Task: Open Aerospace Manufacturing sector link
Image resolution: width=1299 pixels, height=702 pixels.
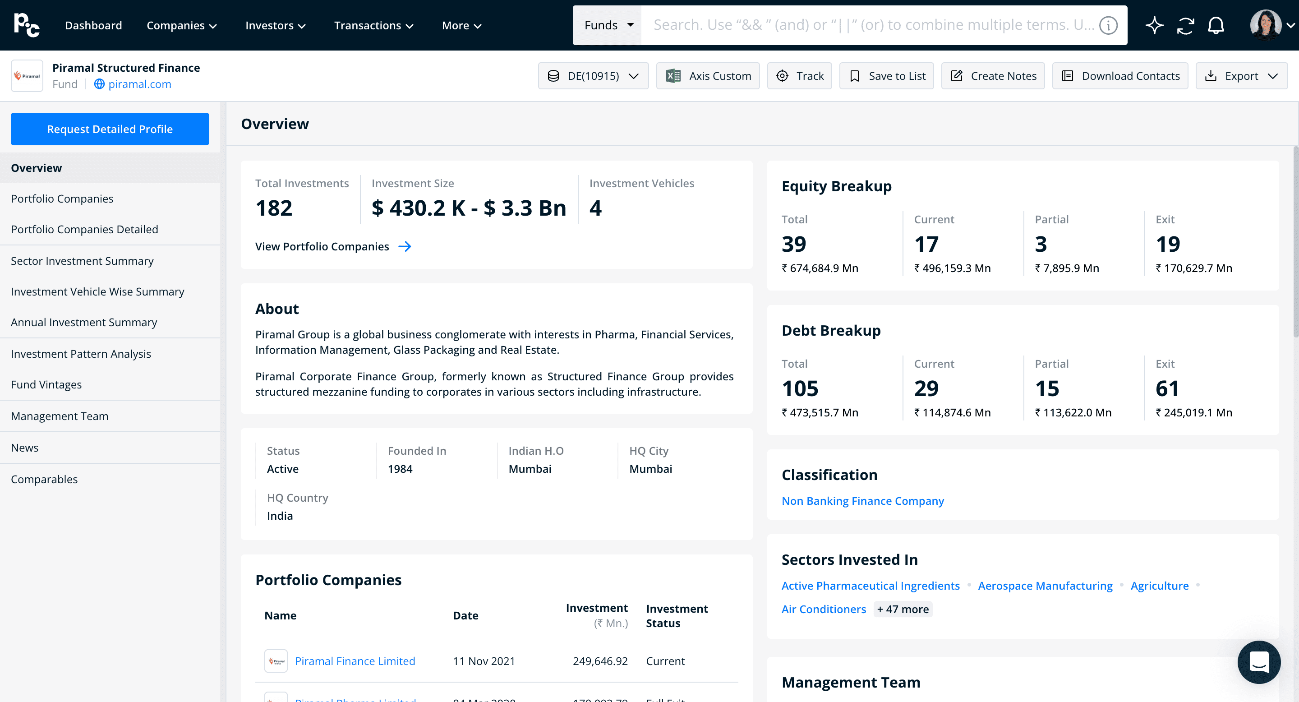Action: [1045, 586]
